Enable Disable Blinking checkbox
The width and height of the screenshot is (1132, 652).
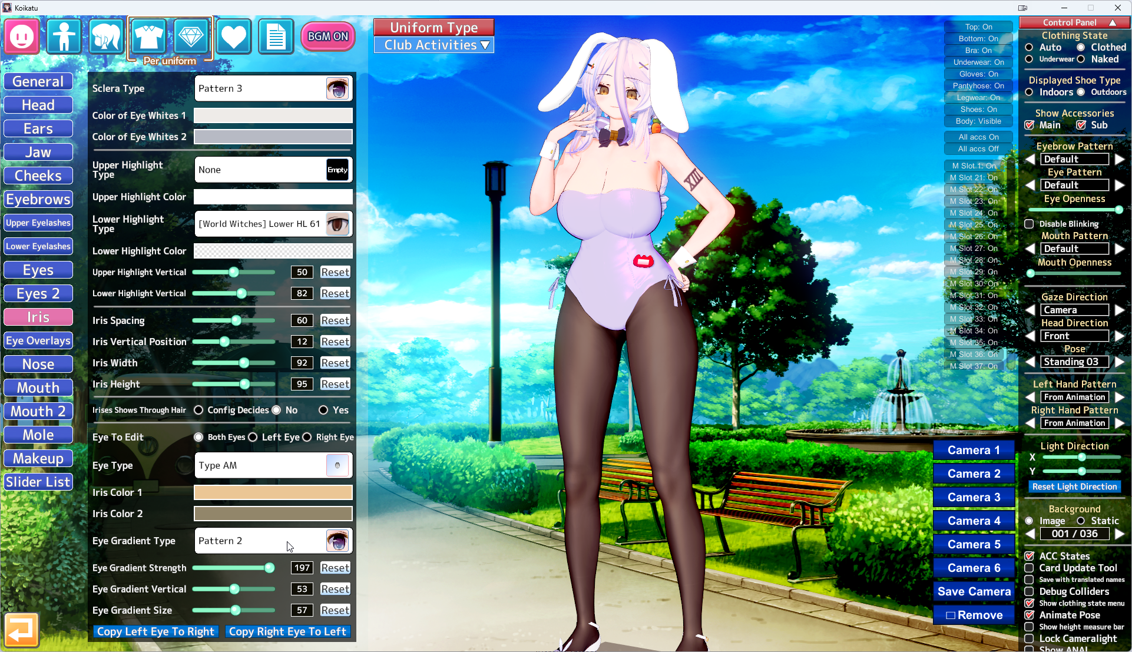[1029, 224]
